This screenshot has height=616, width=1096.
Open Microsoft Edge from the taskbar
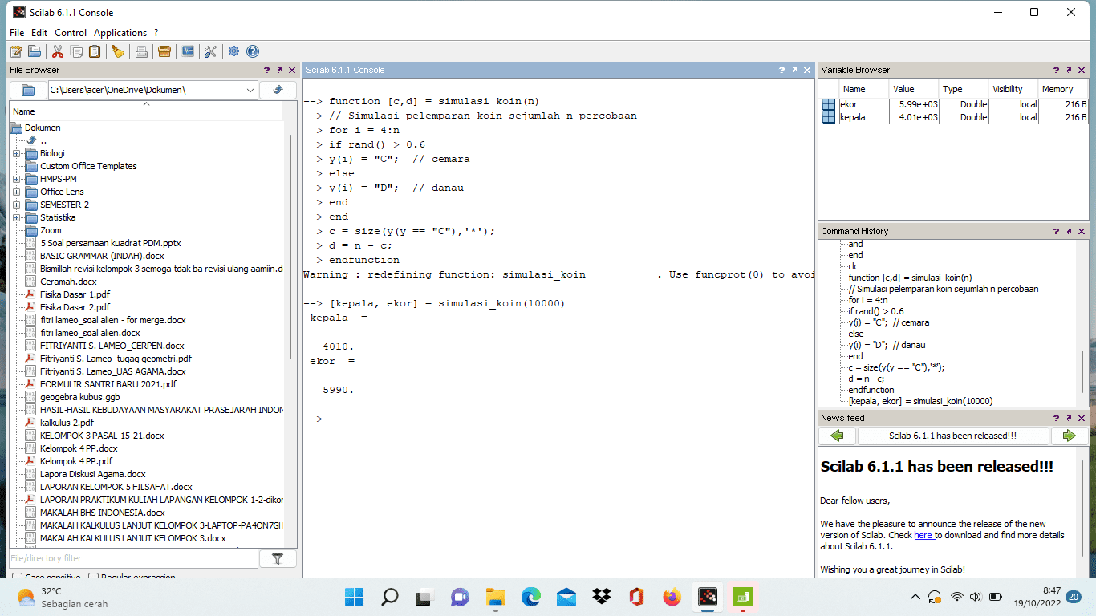(x=530, y=597)
